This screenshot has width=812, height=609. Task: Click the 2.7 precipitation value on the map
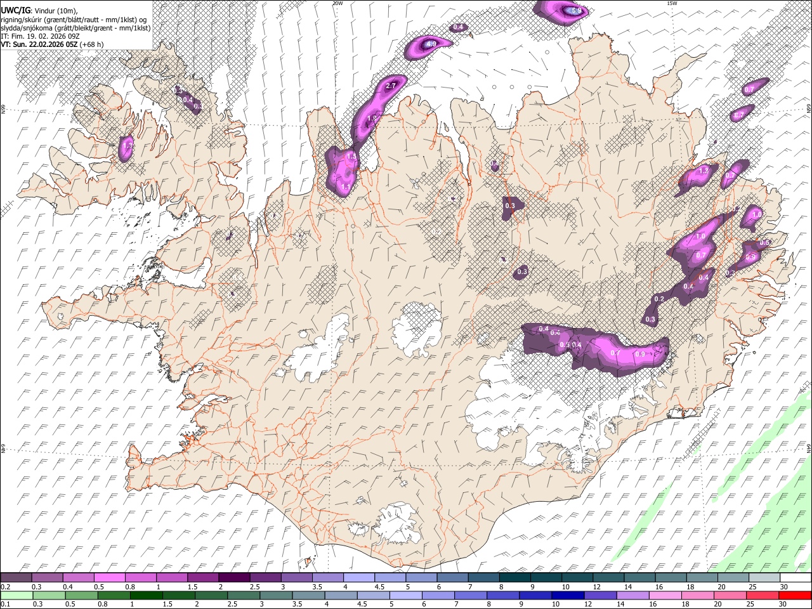click(391, 86)
